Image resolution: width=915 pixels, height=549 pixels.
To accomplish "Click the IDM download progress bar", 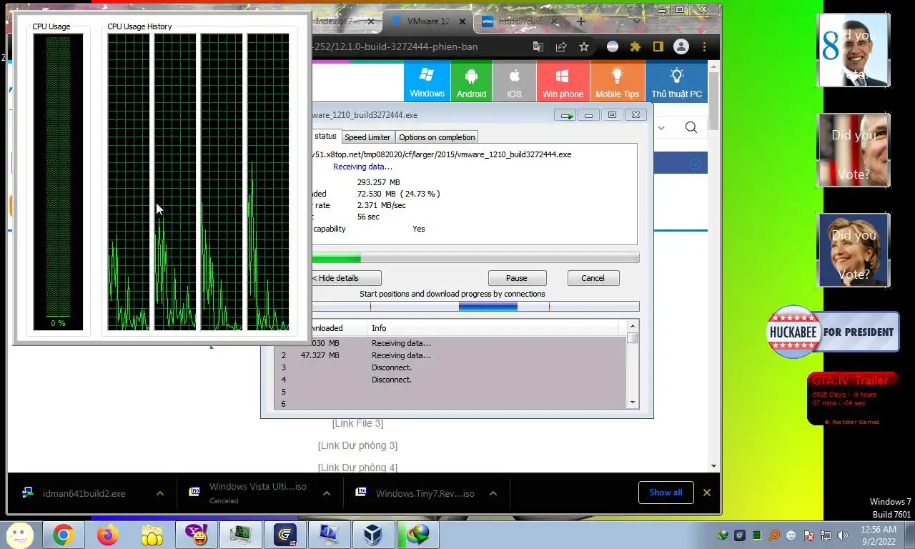I will click(x=475, y=258).
